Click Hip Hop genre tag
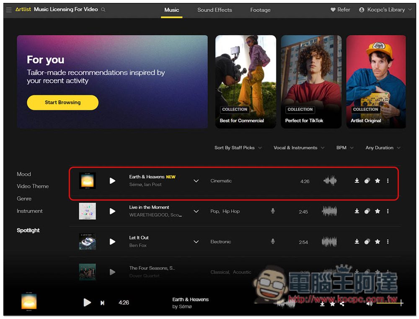Image resolution: width=419 pixels, height=319 pixels. (x=231, y=212)
